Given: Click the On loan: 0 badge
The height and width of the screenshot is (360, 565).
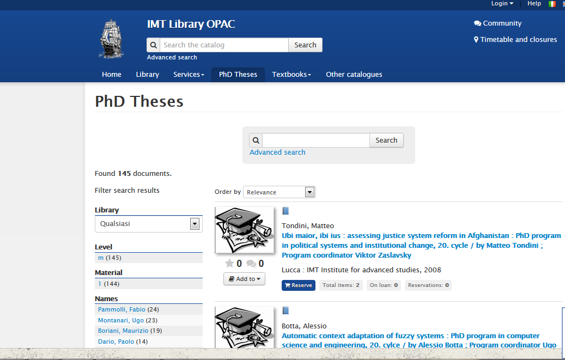Looking at the screenshot, I should pyautogui.click(x=384, y=285).
